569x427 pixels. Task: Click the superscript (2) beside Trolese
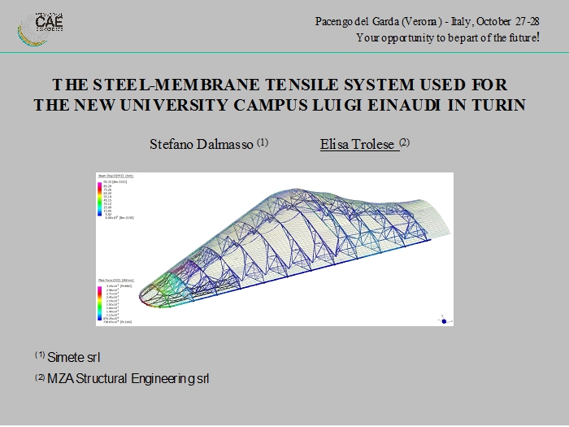pos(404,142)
